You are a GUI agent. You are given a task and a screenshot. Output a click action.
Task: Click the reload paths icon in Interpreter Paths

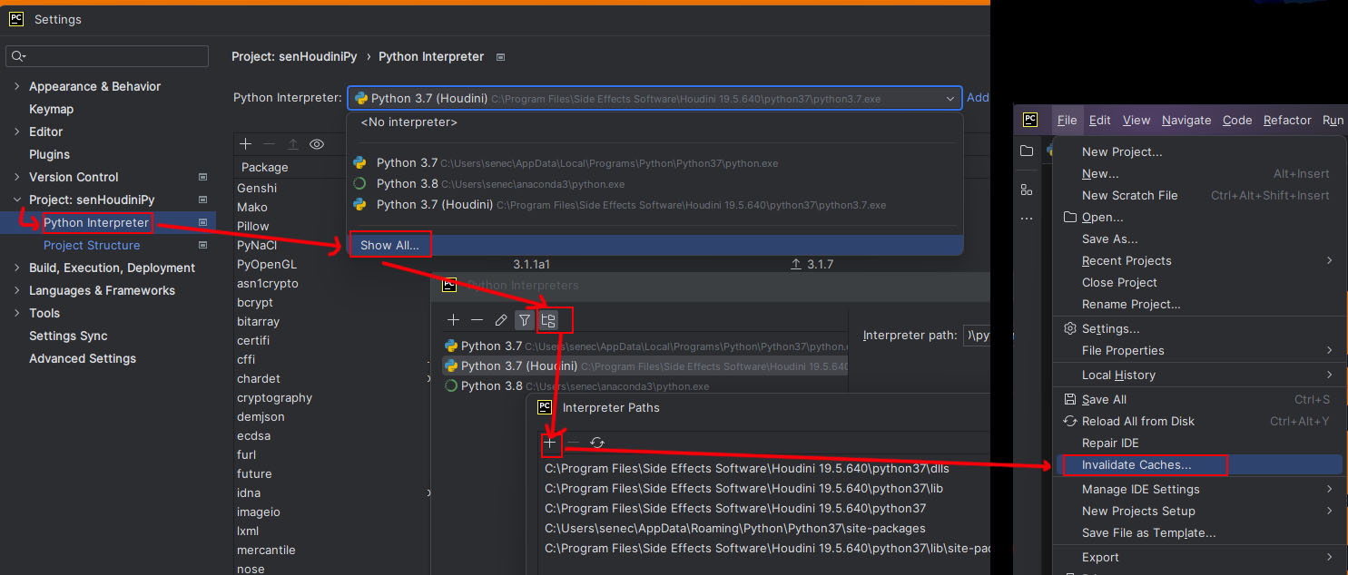tap(597, 443)
